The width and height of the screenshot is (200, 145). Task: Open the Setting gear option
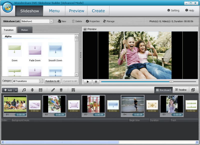(x=173, y=11)
